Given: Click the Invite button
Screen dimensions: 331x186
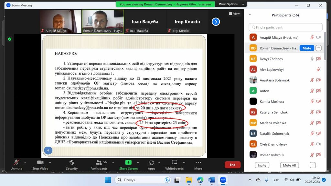Looking at the screenshot, I should tap(262, 165).
